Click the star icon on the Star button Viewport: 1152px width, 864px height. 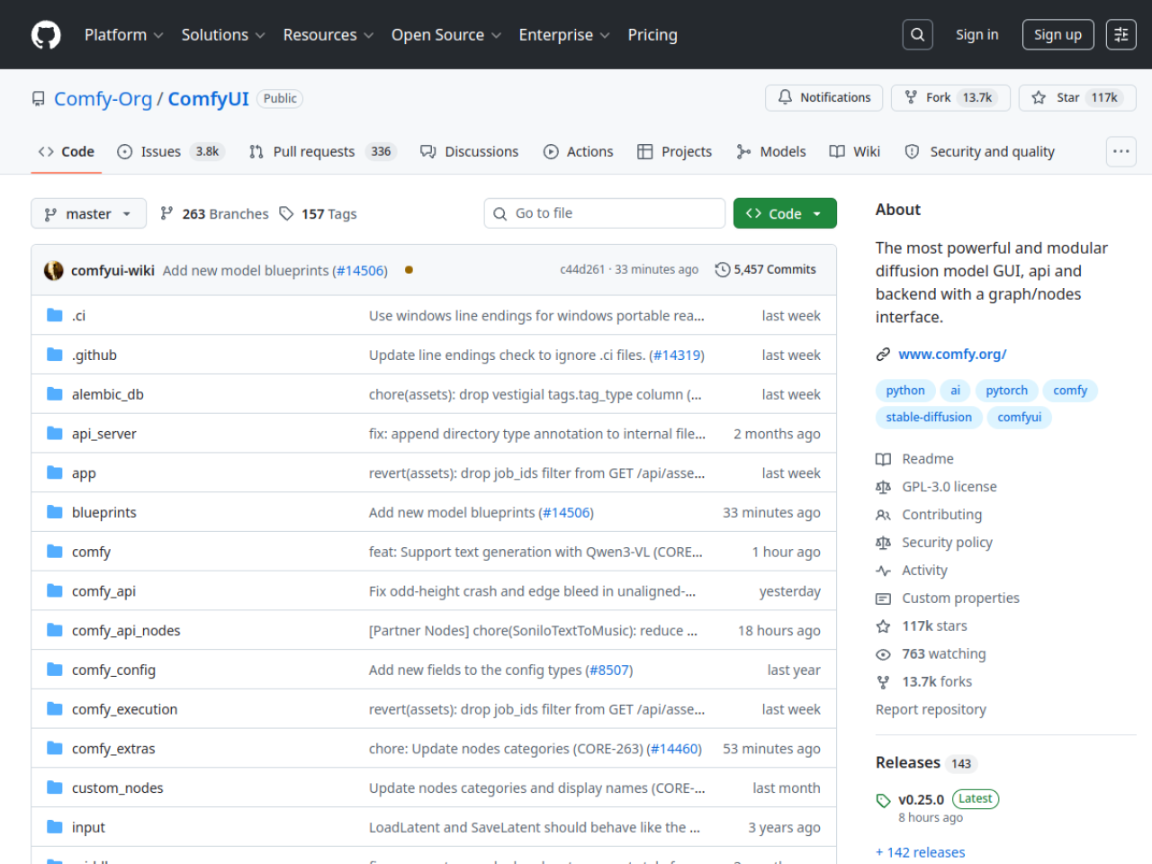click(x=1039, y=97)
